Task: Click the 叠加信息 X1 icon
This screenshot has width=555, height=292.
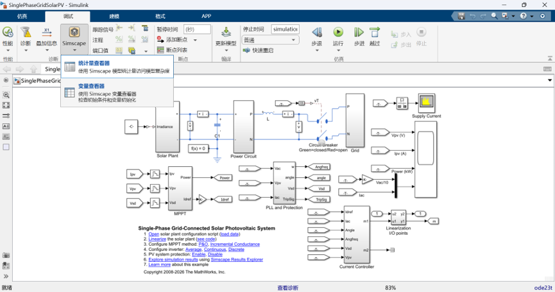Action: [47, 32]
